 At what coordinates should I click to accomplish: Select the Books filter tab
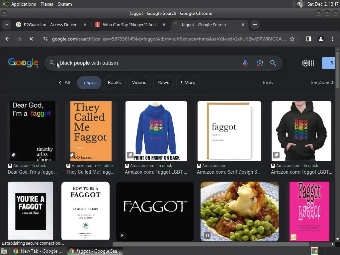click(114, 82)
